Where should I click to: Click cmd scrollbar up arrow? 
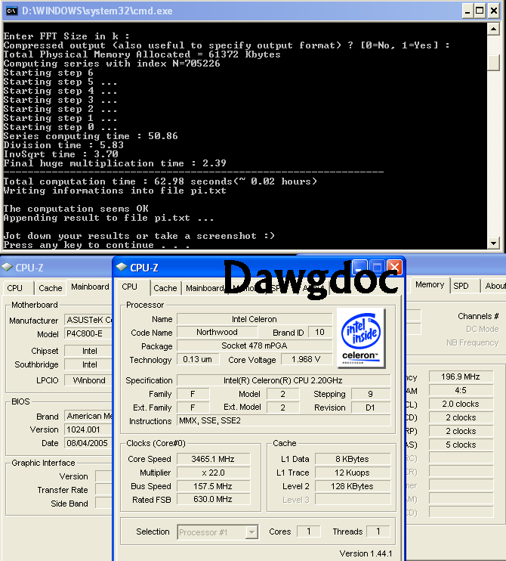pos(493,29)
